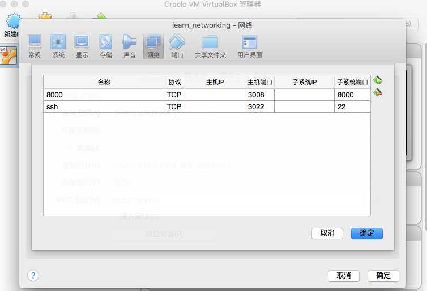Image resolution: width=427 pixels, height=291 pixels.
Task: Select the rule name cell "8000"
Action: tap(104, 95)
